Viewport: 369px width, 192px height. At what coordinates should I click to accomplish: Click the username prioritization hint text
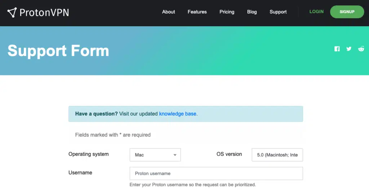click(193, 185)
